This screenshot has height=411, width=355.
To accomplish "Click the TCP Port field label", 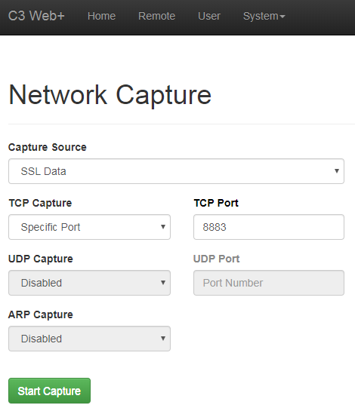I will [216, 203].
